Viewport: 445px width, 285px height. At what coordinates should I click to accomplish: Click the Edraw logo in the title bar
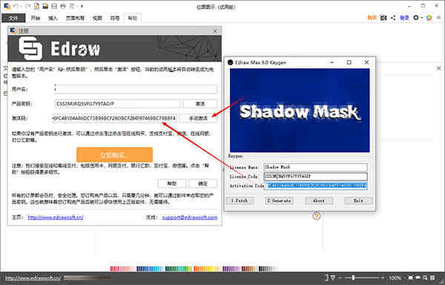tap(7, 6)
